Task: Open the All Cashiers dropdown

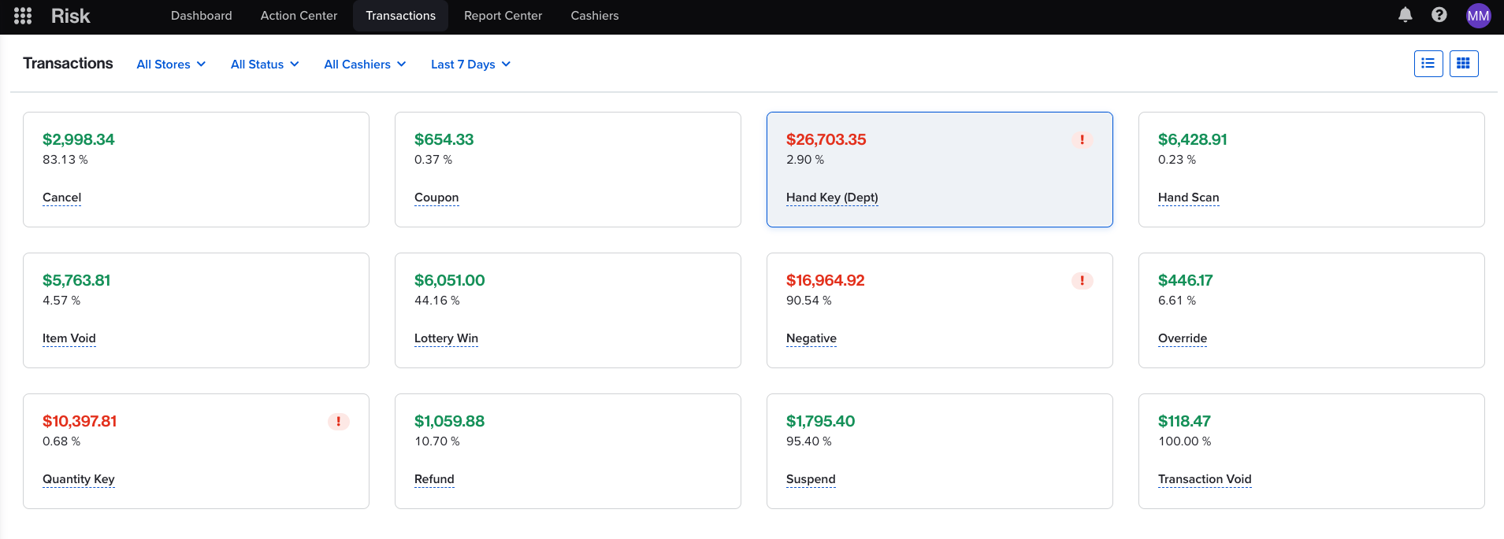Action: click(365, 65)
